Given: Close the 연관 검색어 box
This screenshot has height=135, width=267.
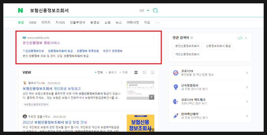Looking at the screenshot, I should tap(246, 38).
